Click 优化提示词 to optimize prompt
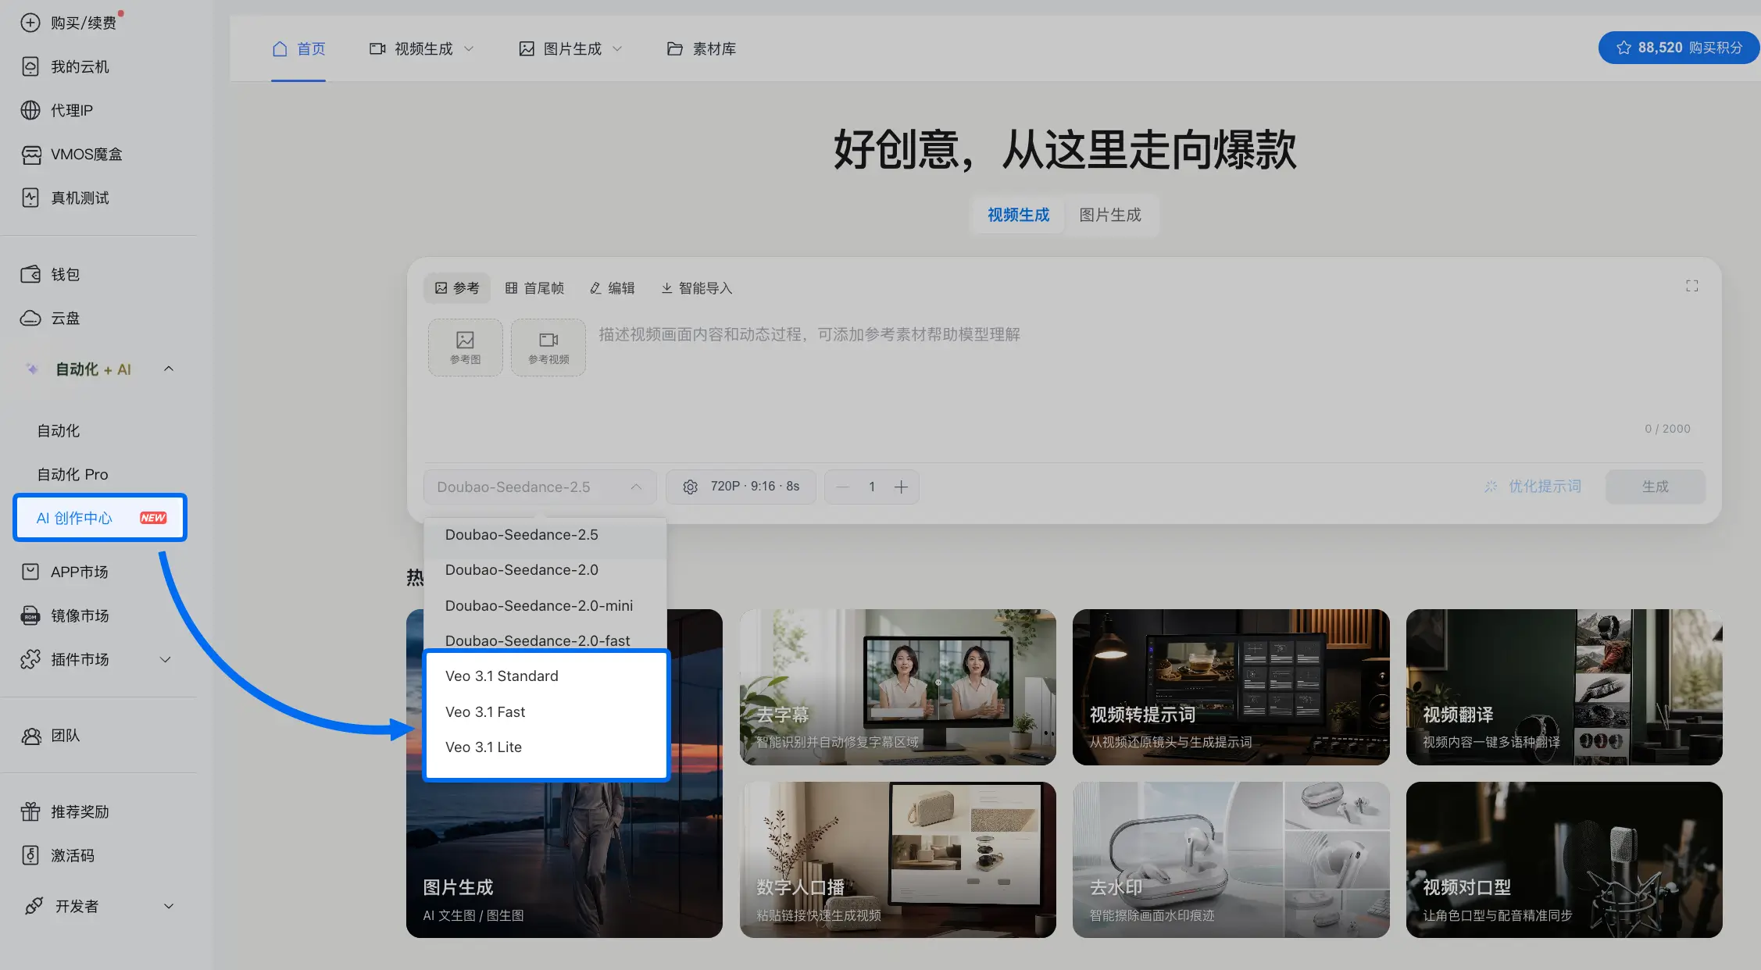The image size is (1761, 970). 1532,487
